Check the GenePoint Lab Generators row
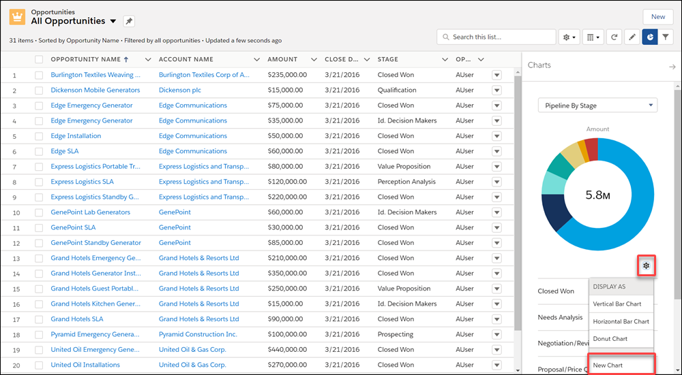The image size is (682, 375). 39,212
